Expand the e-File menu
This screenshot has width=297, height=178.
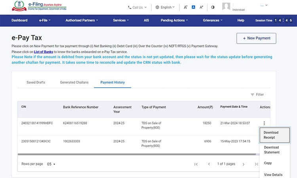45,20
